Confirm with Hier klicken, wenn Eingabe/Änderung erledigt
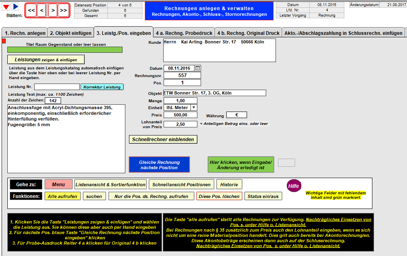This screenshot has height=256, width=407. [x=241, y=165]
